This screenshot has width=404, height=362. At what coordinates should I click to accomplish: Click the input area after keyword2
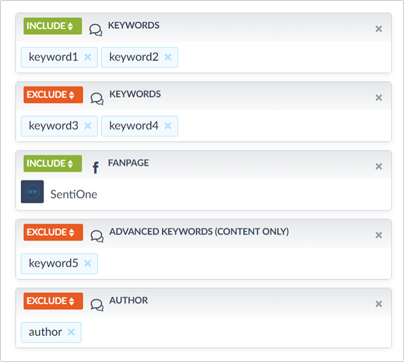(283, 57)
